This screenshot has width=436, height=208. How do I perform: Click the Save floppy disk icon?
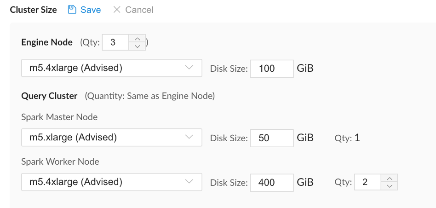72,10
